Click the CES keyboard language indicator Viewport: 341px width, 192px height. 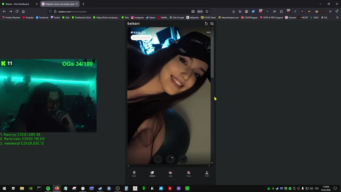pos(317,189)
